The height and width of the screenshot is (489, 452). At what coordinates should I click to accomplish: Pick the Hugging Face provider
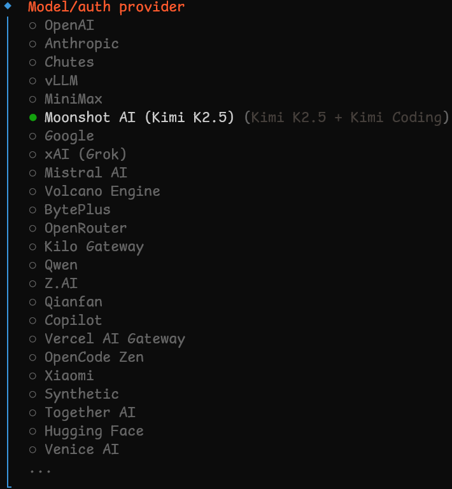tap(94, 431)
